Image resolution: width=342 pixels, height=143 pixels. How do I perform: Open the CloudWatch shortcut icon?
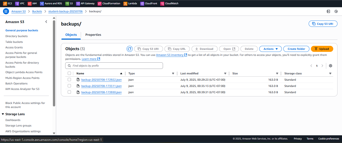pyautogui.click(x=162, y=4)
